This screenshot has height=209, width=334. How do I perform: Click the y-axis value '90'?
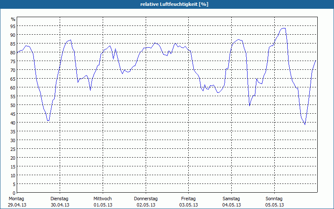(13, 35)
